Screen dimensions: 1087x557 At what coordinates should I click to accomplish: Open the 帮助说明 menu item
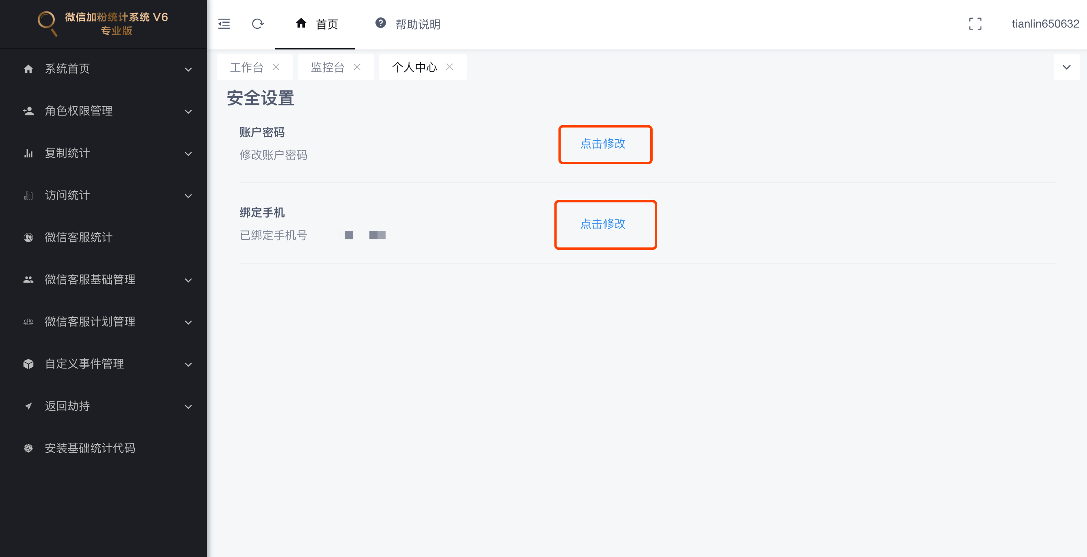tap(418, 24)
